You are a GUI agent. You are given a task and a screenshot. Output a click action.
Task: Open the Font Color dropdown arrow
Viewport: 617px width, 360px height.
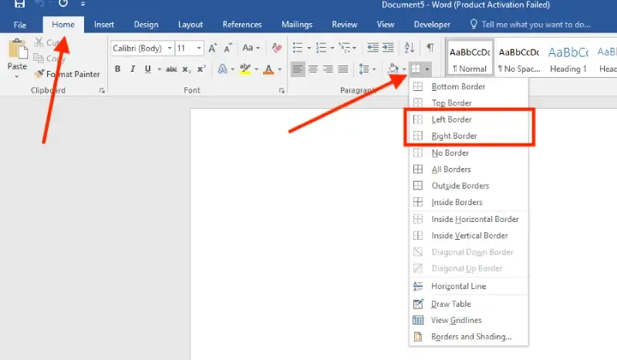coord(279,69)
